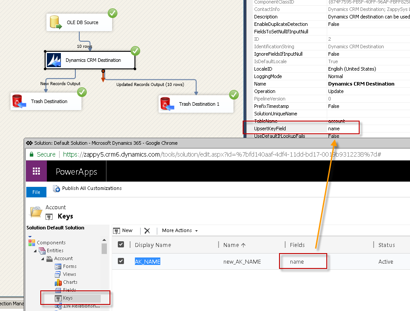Select the UpsertKeyField property value 'name'
The image size is (410, 311).
point(334,129)
